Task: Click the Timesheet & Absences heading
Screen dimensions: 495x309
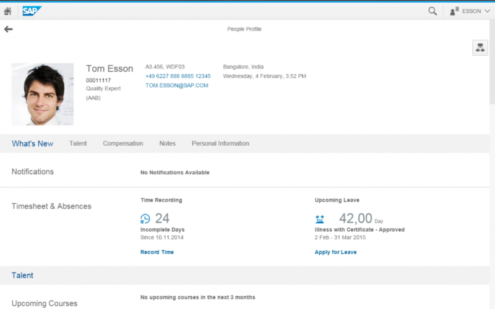Action: [x=51, y=206]
